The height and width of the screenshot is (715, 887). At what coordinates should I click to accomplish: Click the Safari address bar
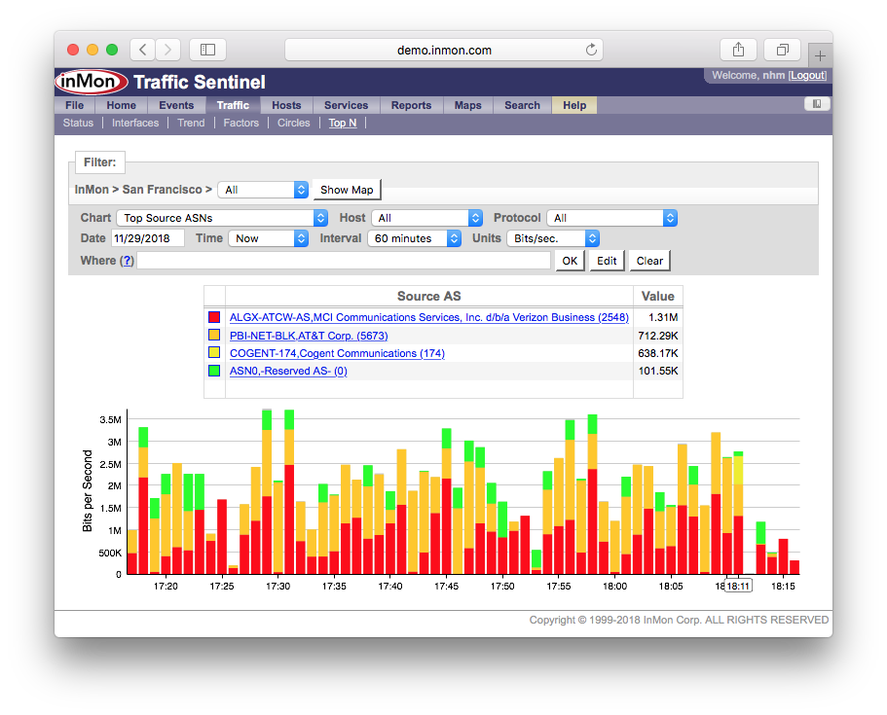tap(444, 50)
